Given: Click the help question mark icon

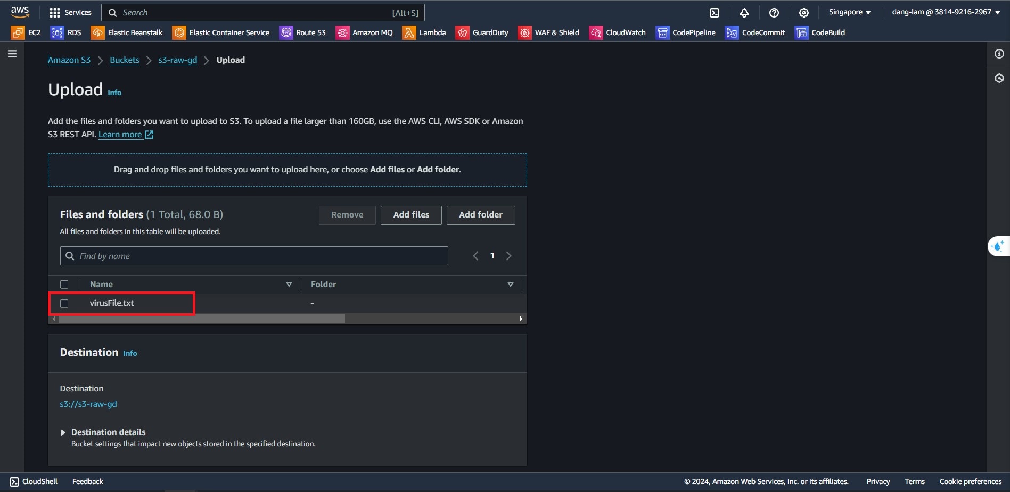Looking at the screenshot, I should [774, 13].
